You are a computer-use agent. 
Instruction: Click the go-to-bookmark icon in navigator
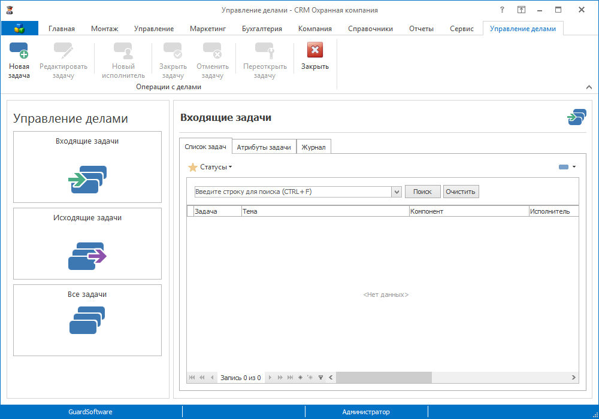pos(310,378)
